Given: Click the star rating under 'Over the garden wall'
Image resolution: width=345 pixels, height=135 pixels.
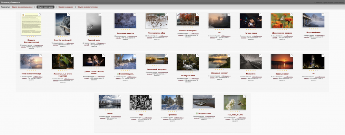Looking at the screenshot, I should tap(63, 37).
